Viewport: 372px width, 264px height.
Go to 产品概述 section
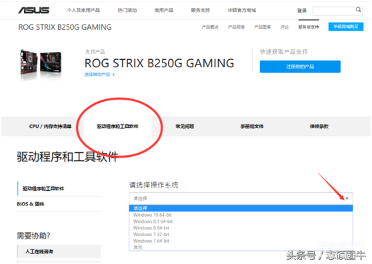coord(210,27)
